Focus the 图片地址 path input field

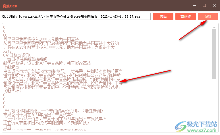(85, 16)
